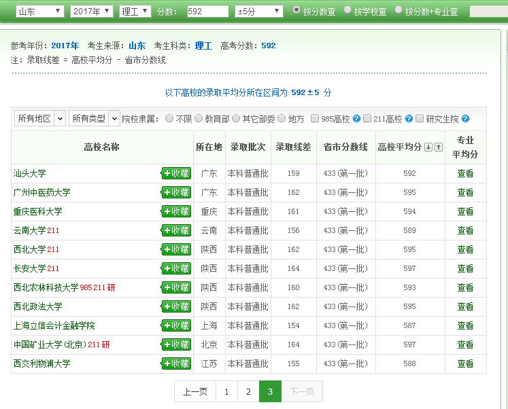
Task: View 专业平均分 for 汕头大学 via 查看
Action: [465, 173]
